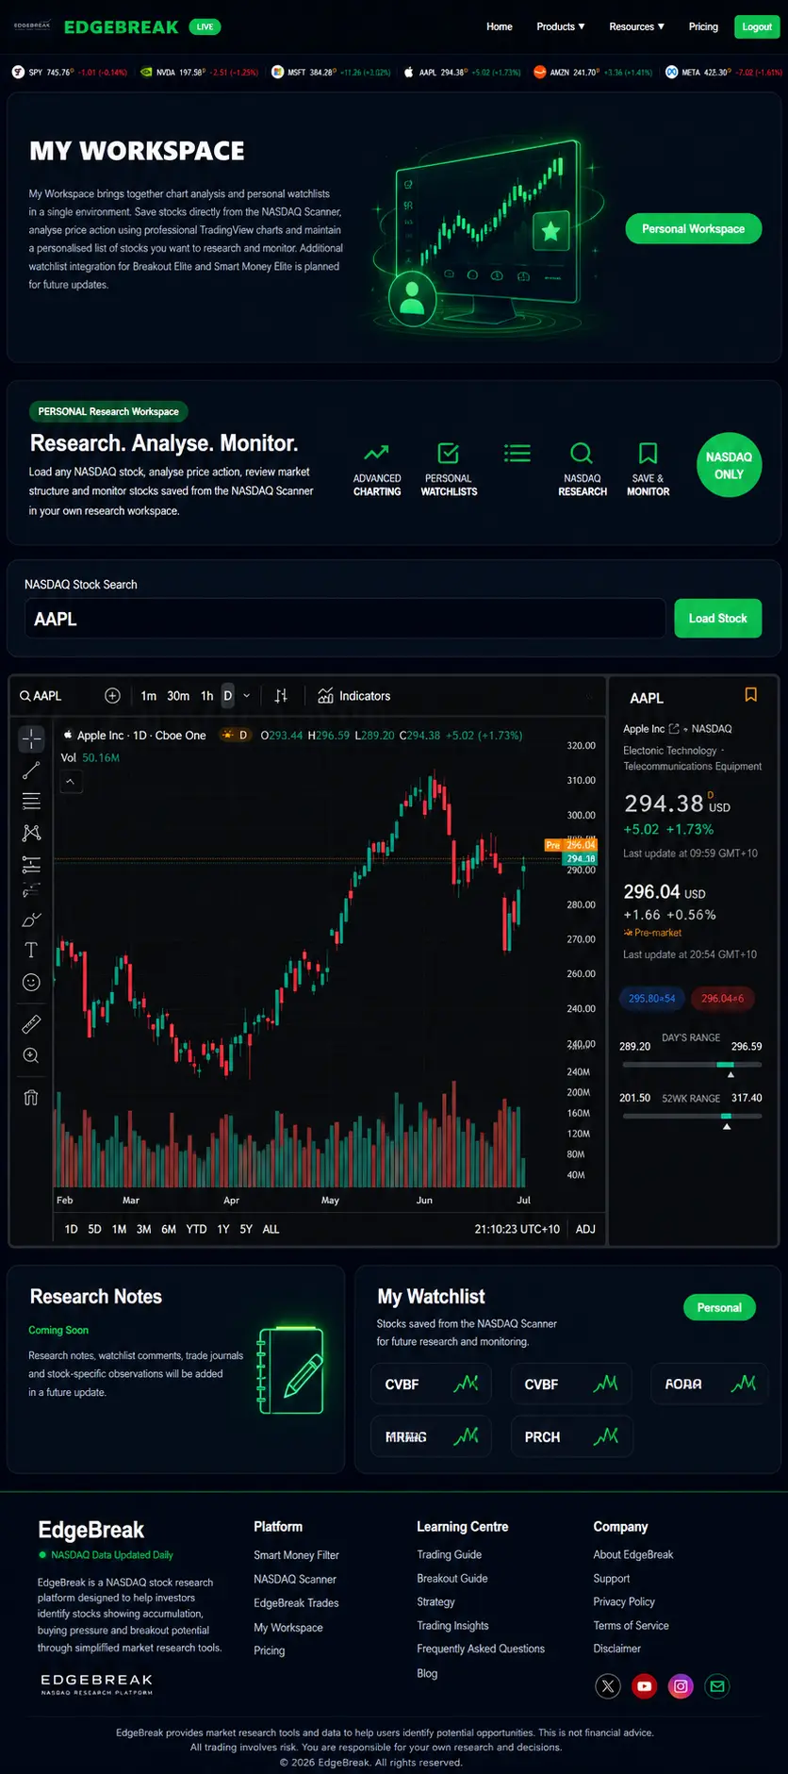Open the X (Twitter) social icon
This screenshot has width=788, height=1774.
tap(608, 1686)
